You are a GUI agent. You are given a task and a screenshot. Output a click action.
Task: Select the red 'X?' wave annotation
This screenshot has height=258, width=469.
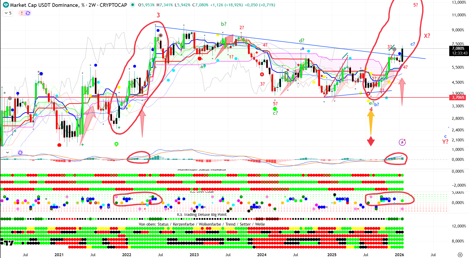[427, 36]
